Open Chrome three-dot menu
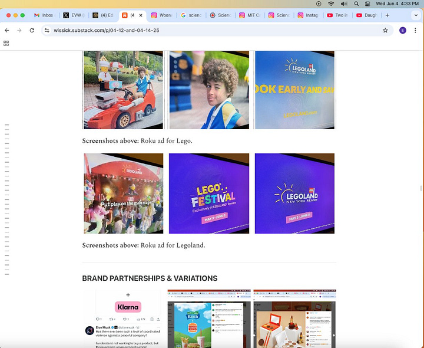The width and height of the screenshot is (424, 348). tap(415, 30)
